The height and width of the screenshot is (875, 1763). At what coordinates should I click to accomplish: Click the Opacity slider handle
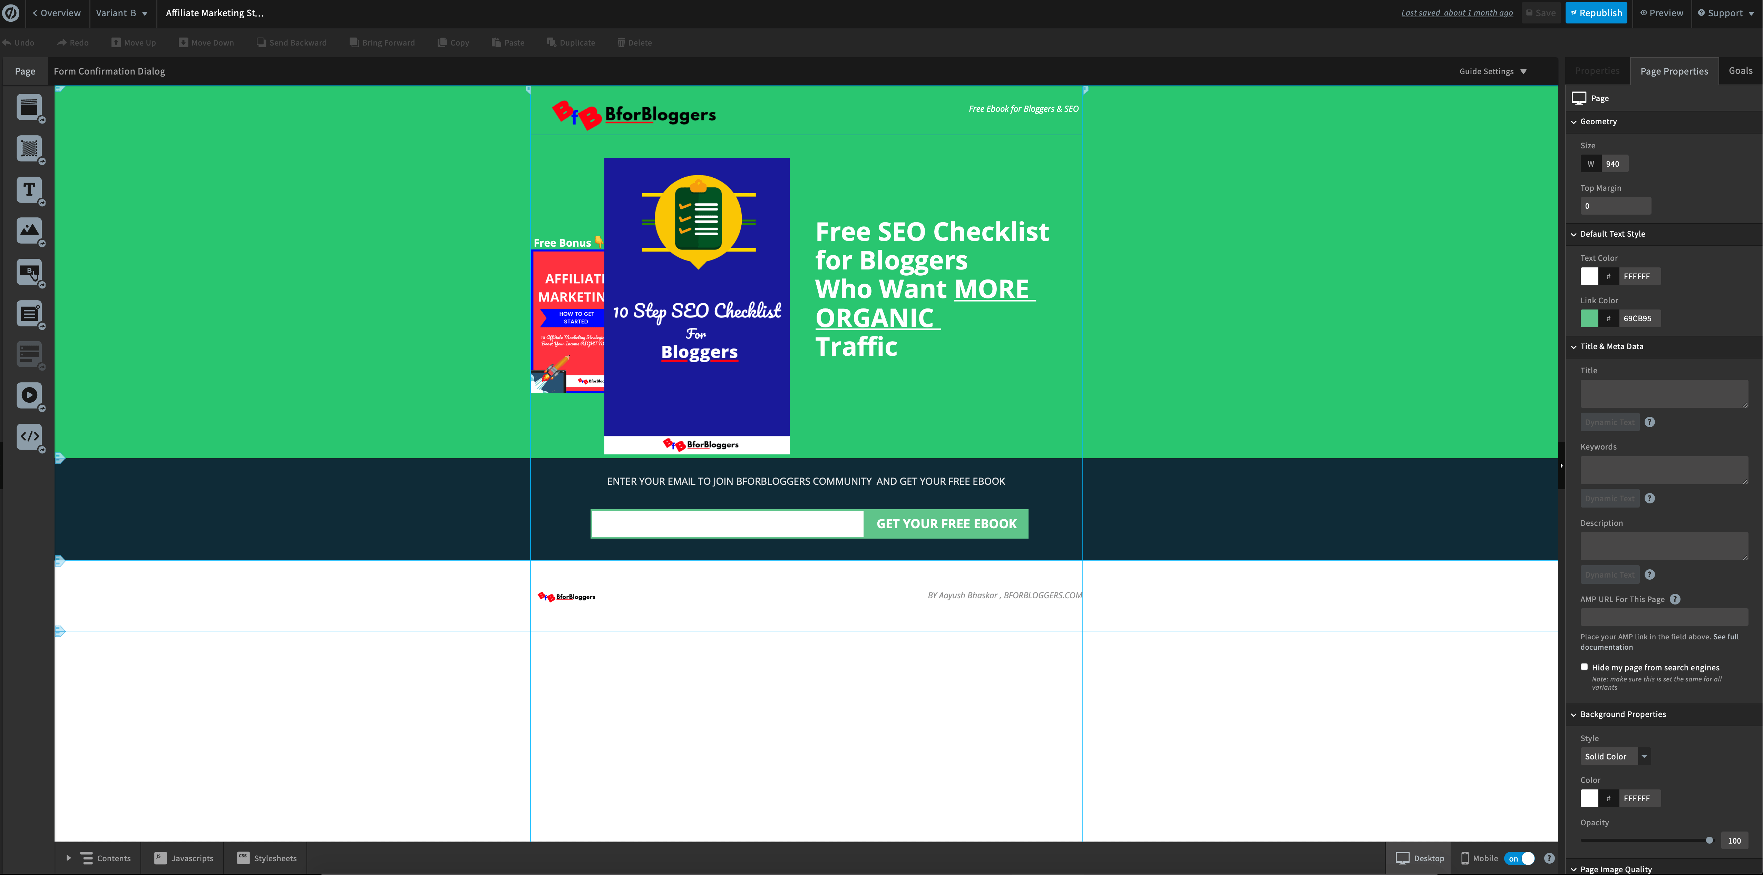1709,841
